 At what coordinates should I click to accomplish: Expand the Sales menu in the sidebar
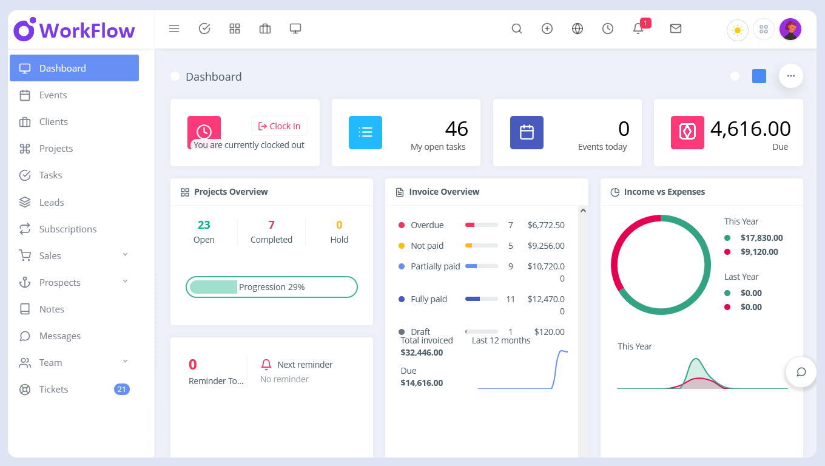tap(51, 255)
